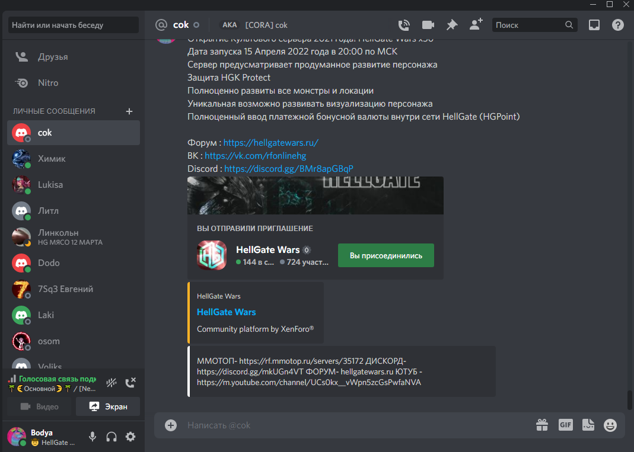Click the Экран screen share button
This screenshot has width=634, height=452.
108,406
